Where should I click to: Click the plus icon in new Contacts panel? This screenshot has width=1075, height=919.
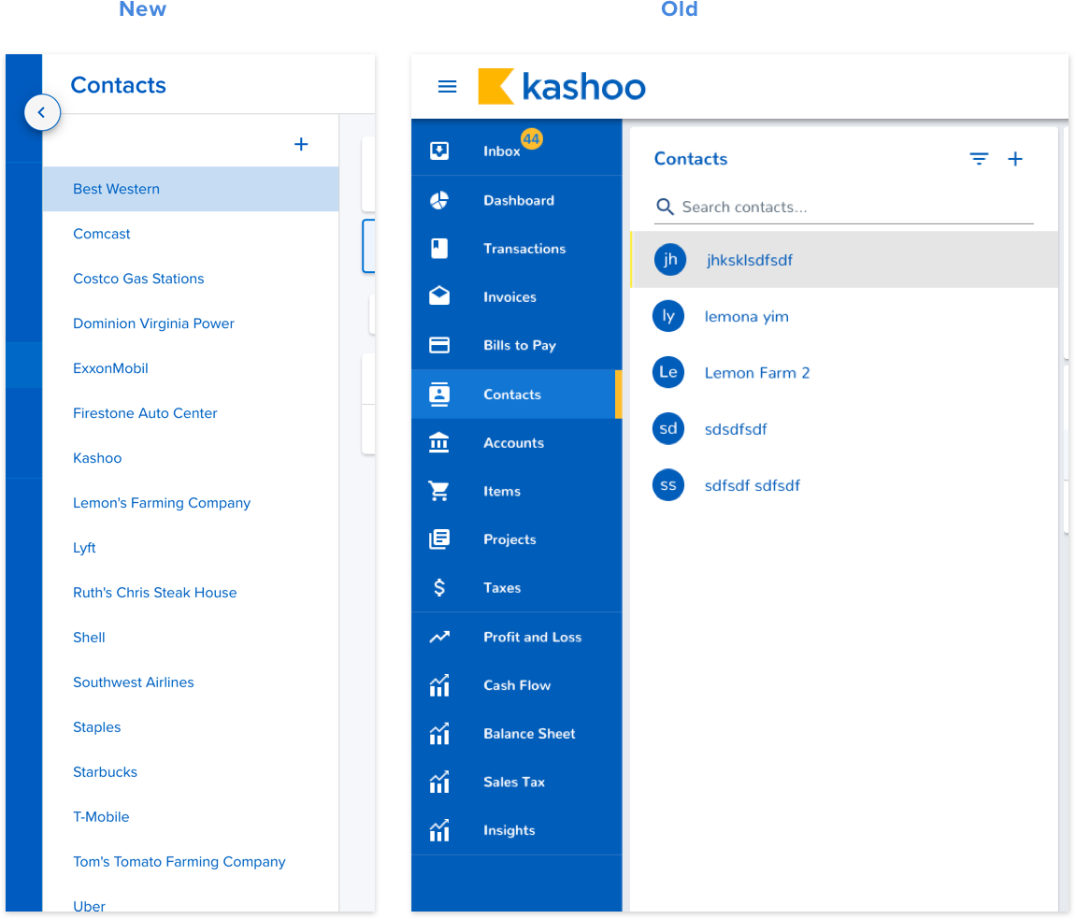pos(301,144)
